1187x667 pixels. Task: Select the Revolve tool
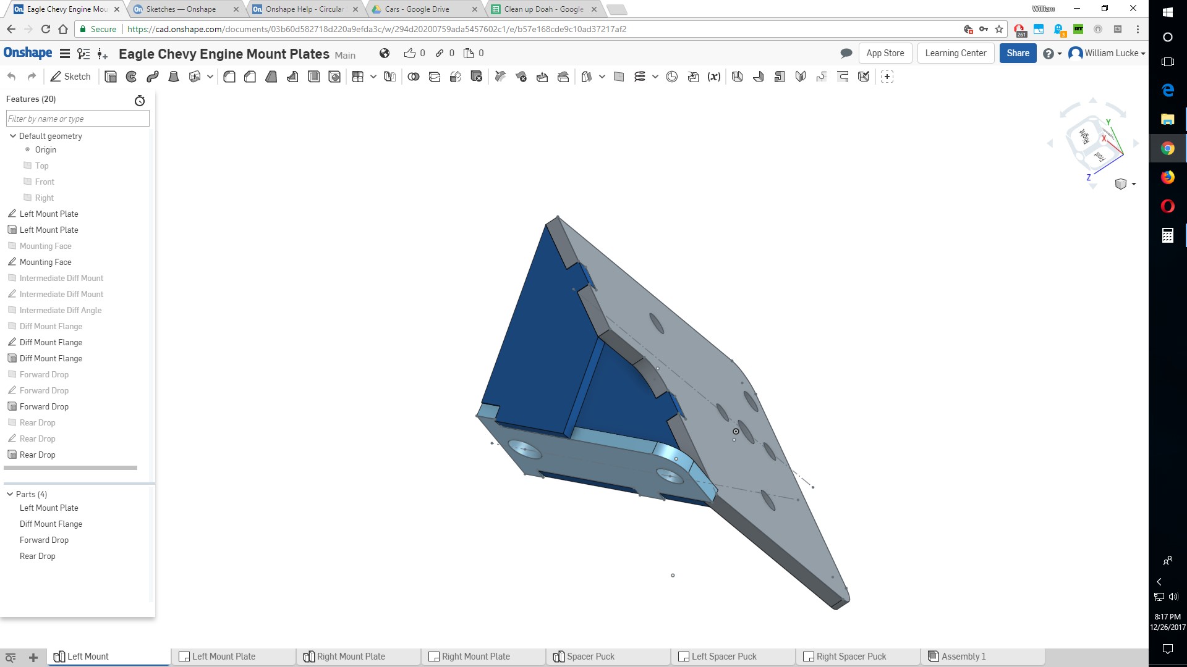click(x=132, y=77)
